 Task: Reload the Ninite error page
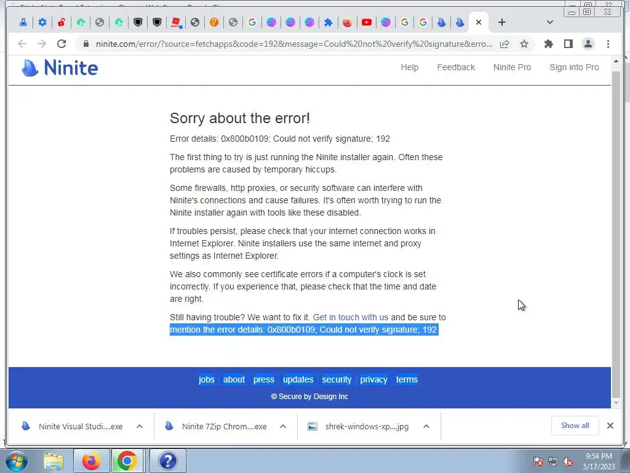[62, 44]
